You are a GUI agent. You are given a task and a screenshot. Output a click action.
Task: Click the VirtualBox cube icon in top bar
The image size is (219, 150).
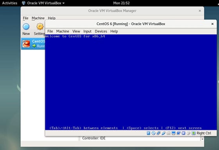[x=23, y=3]
